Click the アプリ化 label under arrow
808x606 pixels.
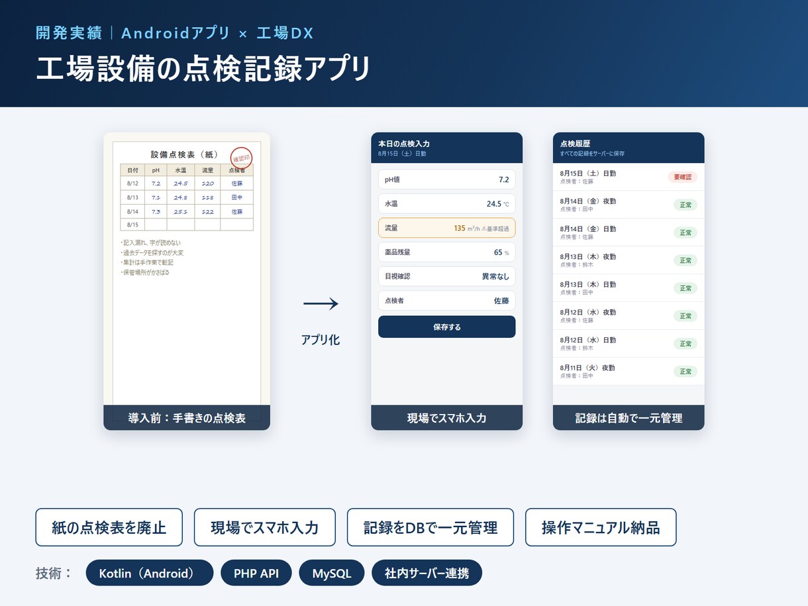(x=321, y=340)
